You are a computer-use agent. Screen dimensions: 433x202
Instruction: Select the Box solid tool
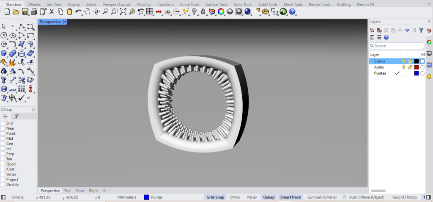[x=4, y=53]
